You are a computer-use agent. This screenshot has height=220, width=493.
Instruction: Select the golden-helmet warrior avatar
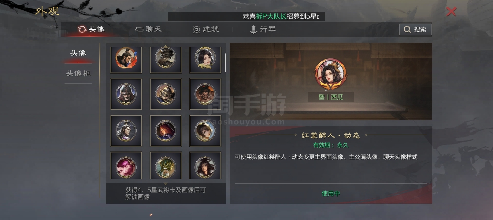[165, 94]
